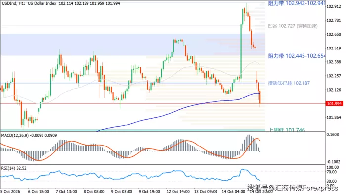Click the 101.864 price scale value
This screenshot has width=346, height=195.
(334, 117)
